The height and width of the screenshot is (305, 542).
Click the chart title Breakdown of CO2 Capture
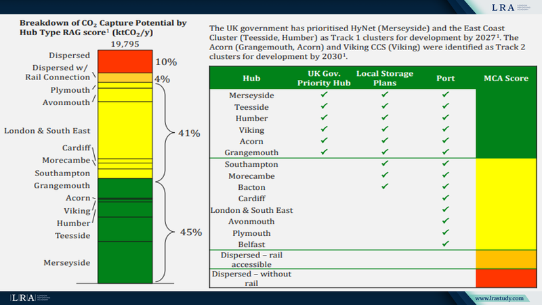click(x=103, y=28)
